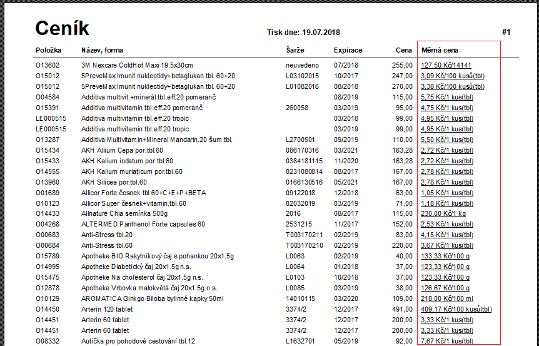539x346 pixels.
Task: Click 'Allicor Forte česnek tbl.60+C+E+P+BETA' name
Action: tap(144, 193)
